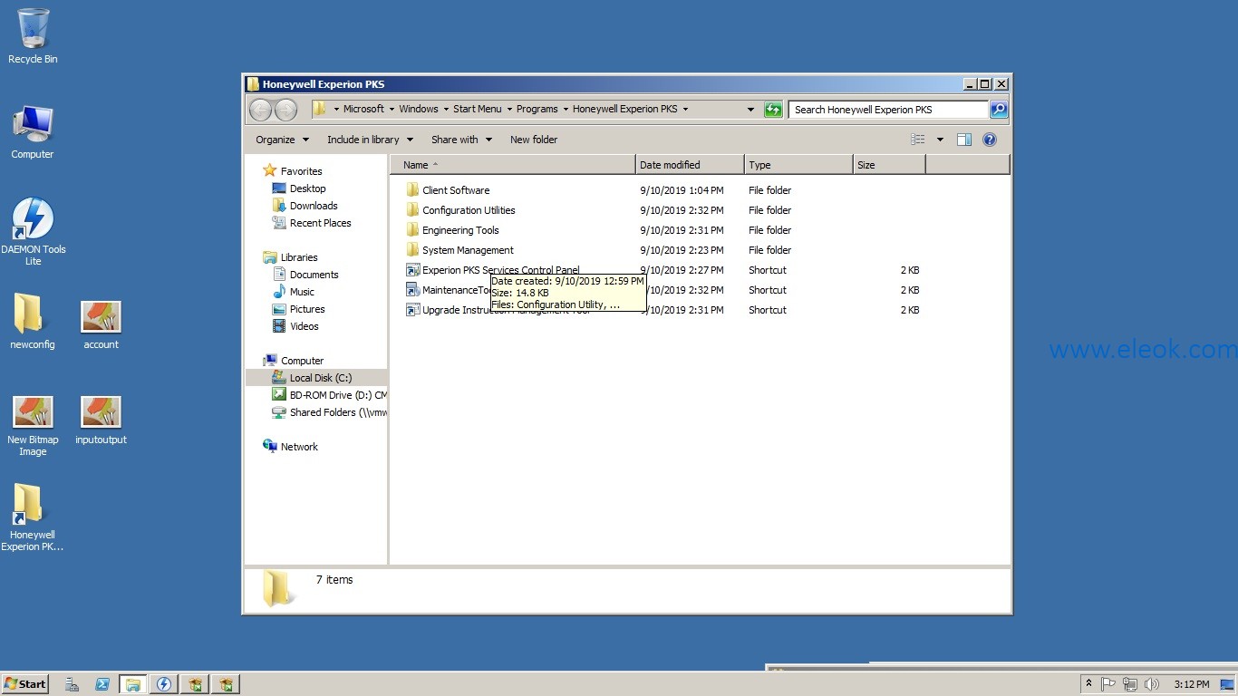Select the Engineering Tools folder icon
The height and width of the screenshot is (696, 1238).
412,230
